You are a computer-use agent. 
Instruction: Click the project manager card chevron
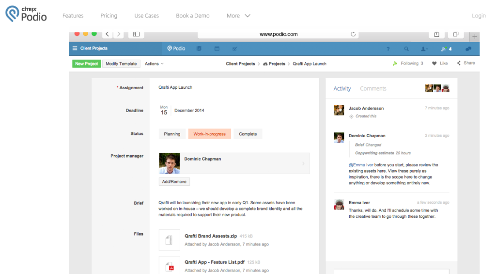point(303,163)
